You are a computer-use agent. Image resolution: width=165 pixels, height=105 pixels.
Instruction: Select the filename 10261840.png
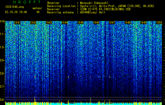tap(15, 7)
